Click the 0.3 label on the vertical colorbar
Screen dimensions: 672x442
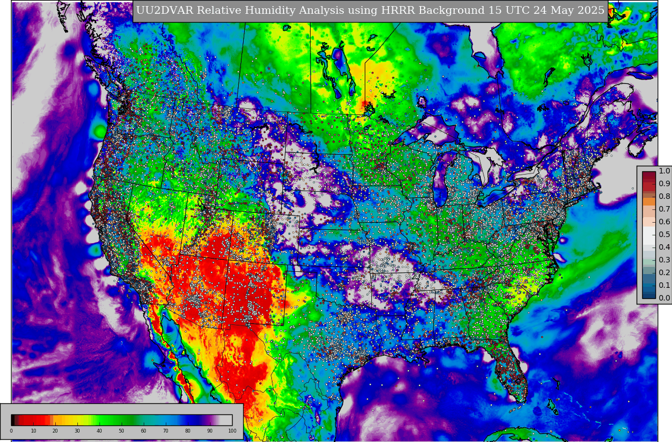pos(664,260)
